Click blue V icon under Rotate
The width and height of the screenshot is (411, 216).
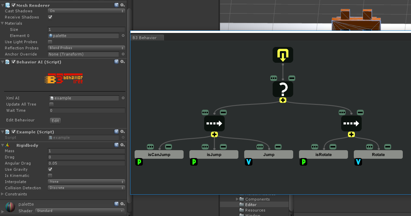pyautogui.click(x=358, y=162)
